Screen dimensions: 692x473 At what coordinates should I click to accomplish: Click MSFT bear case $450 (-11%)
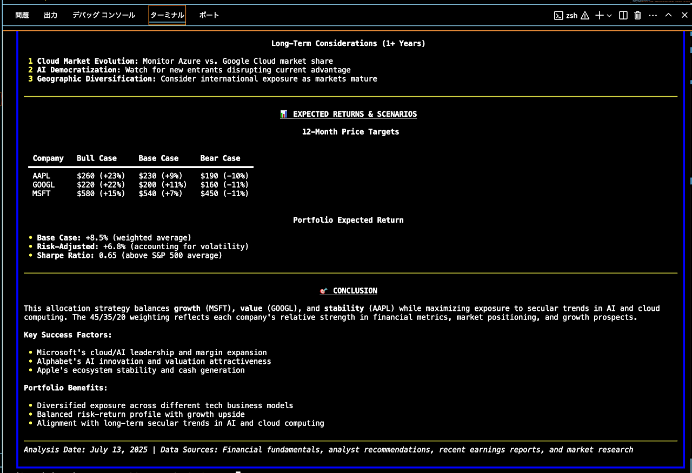(224, 194)
